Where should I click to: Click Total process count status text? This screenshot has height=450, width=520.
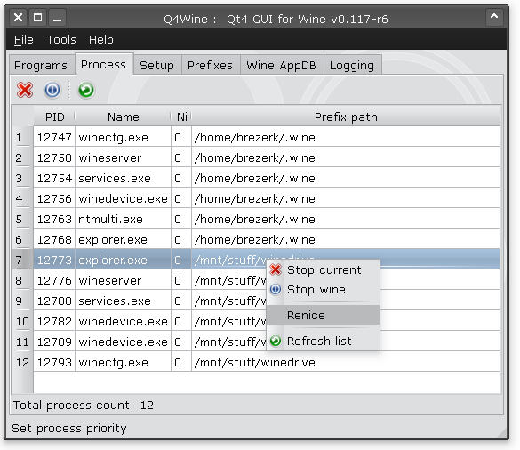click(x=84, y=405)
